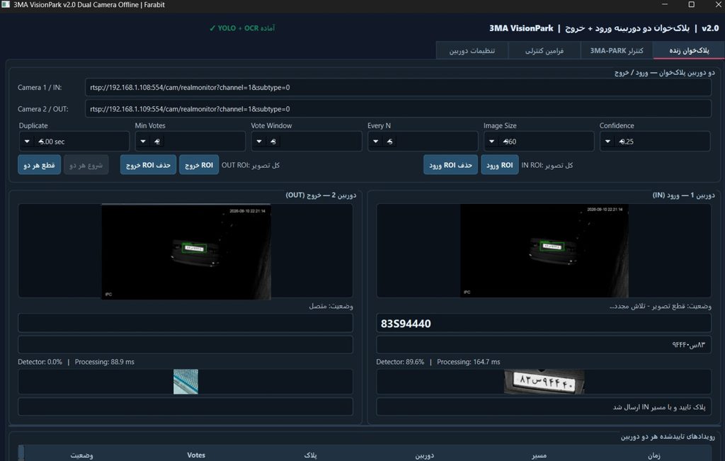Click IN status text وضعیت: قطع تصویر
The image size is (725, 461).
tap(661, 306)
